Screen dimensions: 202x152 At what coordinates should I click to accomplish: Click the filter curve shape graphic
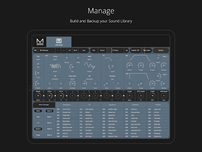click(x=108, y=59)
